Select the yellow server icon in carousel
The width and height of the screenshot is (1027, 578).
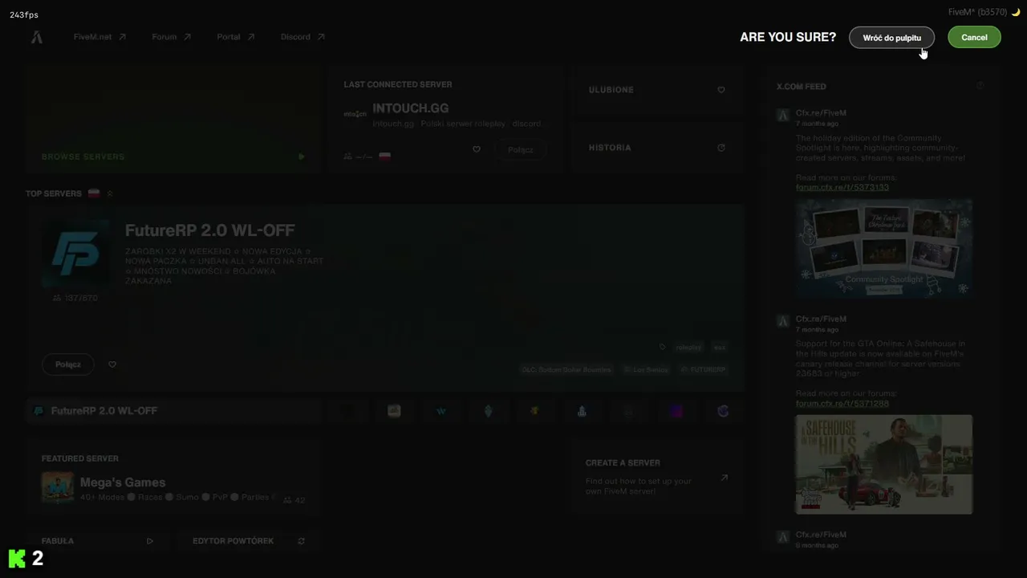coord(535,411)
